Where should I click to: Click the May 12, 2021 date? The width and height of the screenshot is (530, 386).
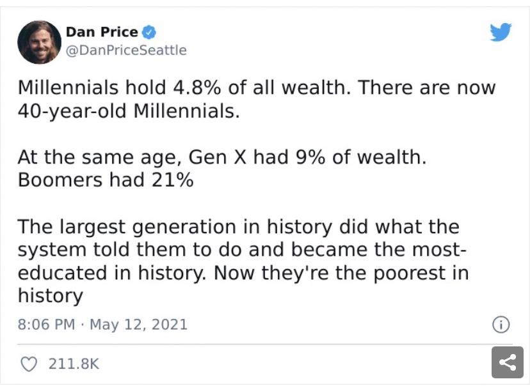(x=138, y=325)
